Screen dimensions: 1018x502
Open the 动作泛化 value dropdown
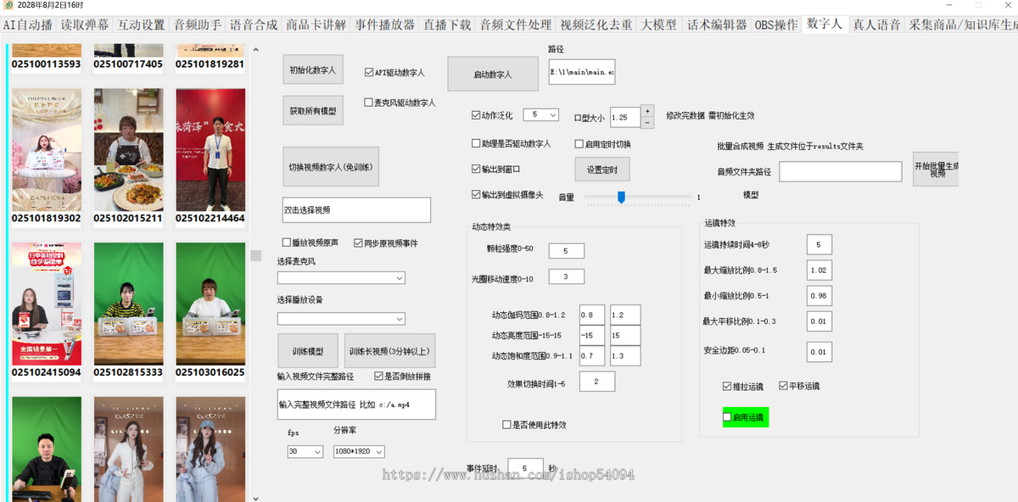click(540, 114)
